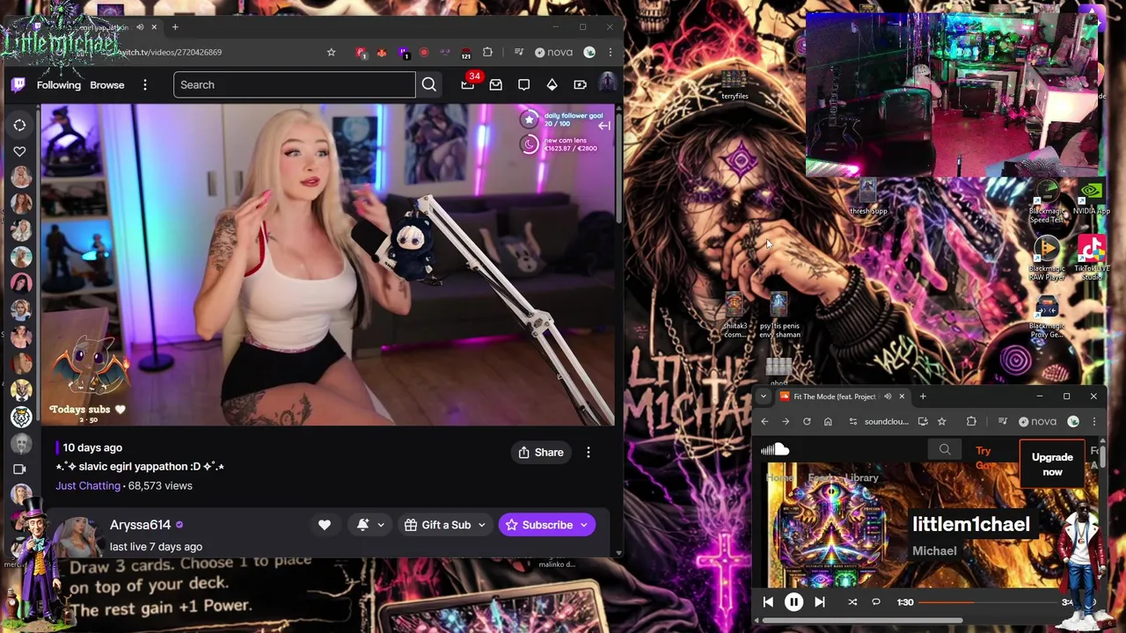Open the Twitch inbox envelope icon
This screenshot has height=633, width=1126.
(495, 84)
